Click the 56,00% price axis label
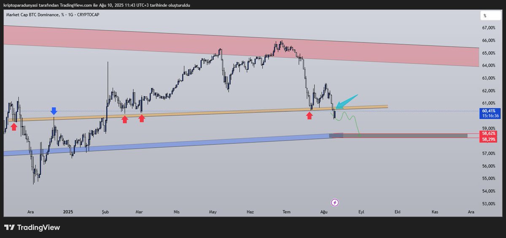The height and width of the screenshot is (238, 506). point(489,166)
